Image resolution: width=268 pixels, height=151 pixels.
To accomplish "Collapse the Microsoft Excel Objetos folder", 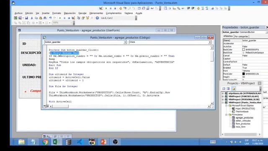I will (x=226, y=106).
